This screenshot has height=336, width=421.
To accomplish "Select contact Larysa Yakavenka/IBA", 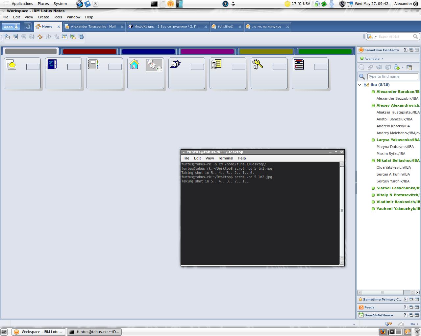I will click(x=398, y=140).
